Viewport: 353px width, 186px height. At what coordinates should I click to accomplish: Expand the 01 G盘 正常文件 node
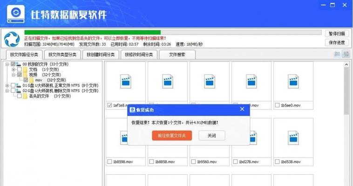coord(7,86)
